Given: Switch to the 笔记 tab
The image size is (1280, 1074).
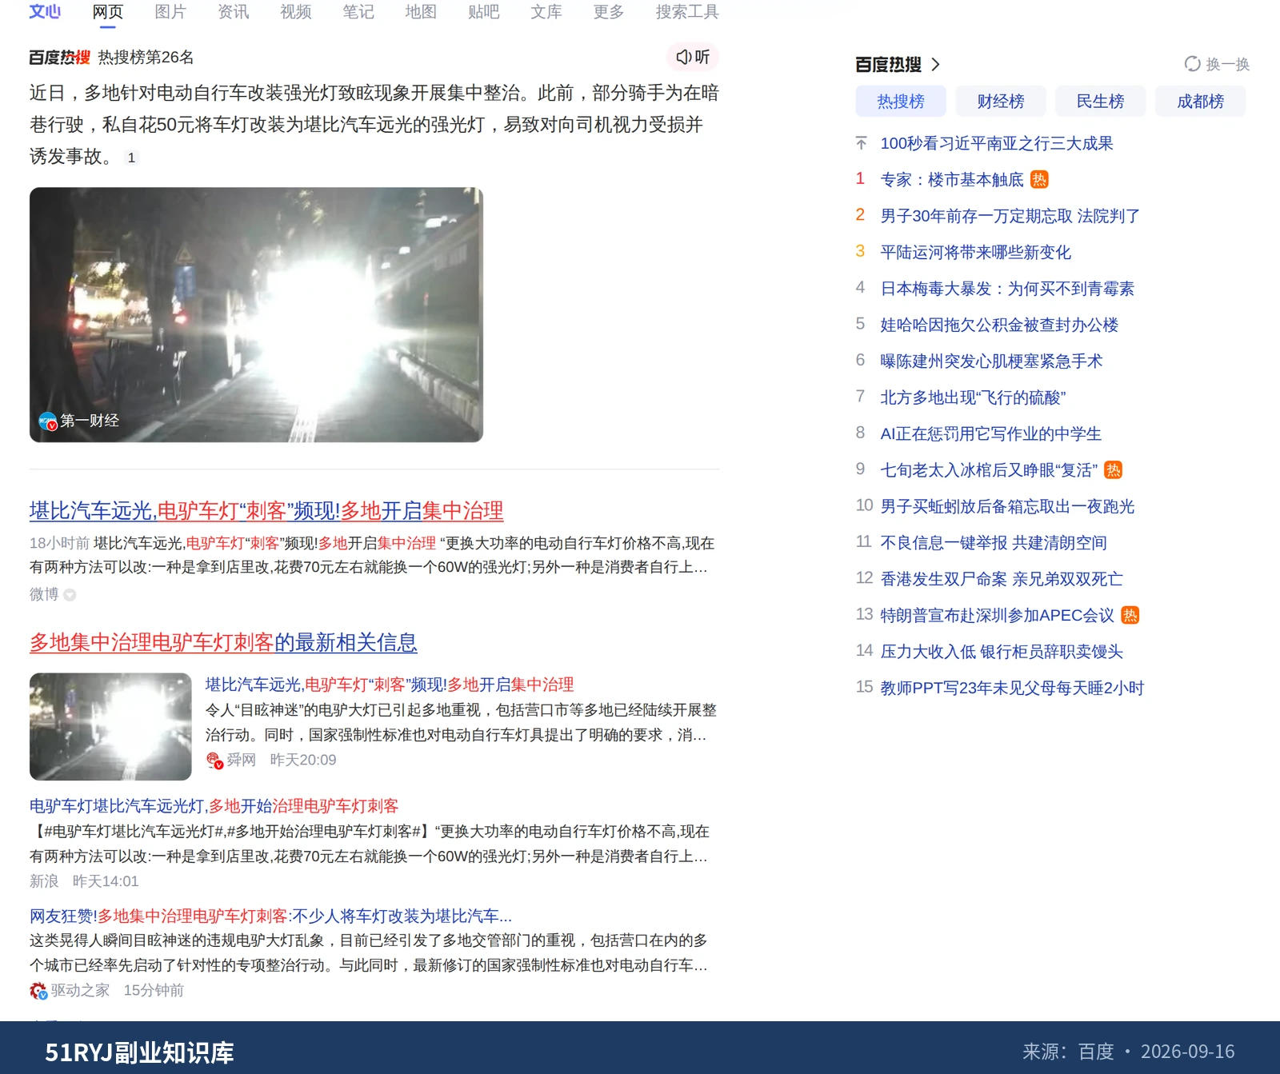Looking at the screenshot, I should tap(358, 12).
